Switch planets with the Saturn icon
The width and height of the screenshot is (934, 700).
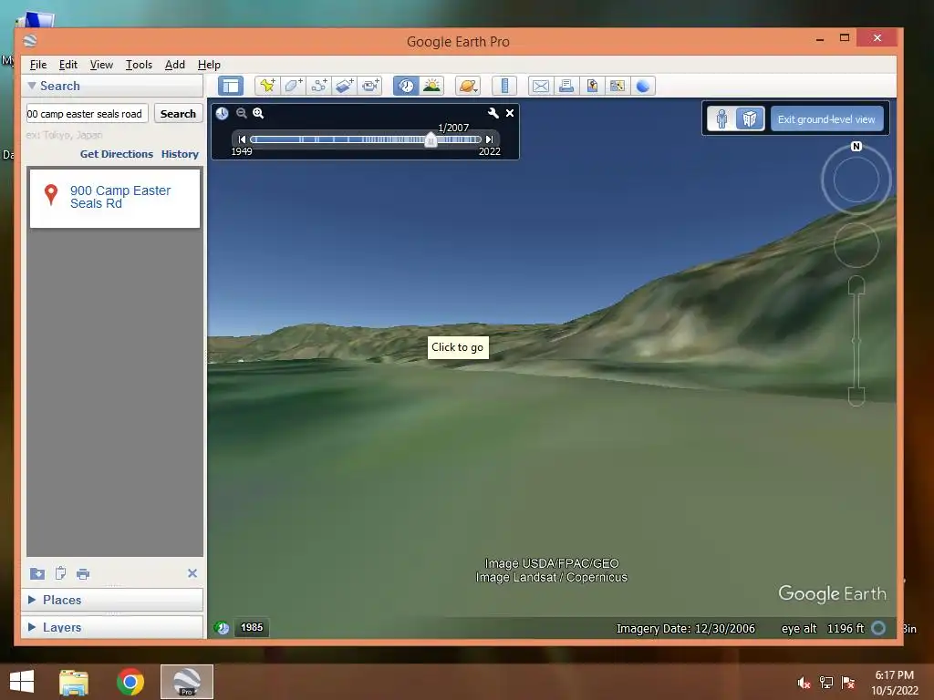coord(468,86)
